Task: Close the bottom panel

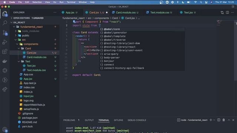Action: pyautogui.click(x=233, y=120)
